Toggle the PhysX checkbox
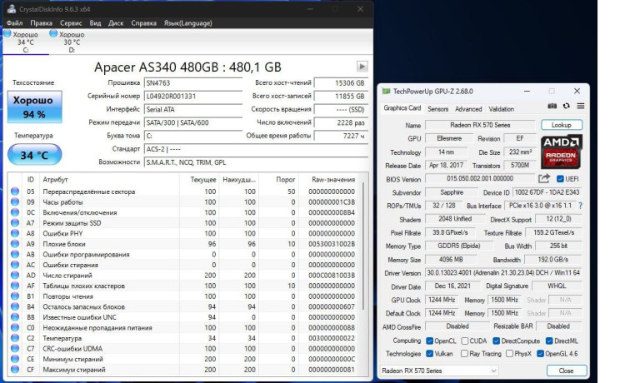 click(509, 354)
